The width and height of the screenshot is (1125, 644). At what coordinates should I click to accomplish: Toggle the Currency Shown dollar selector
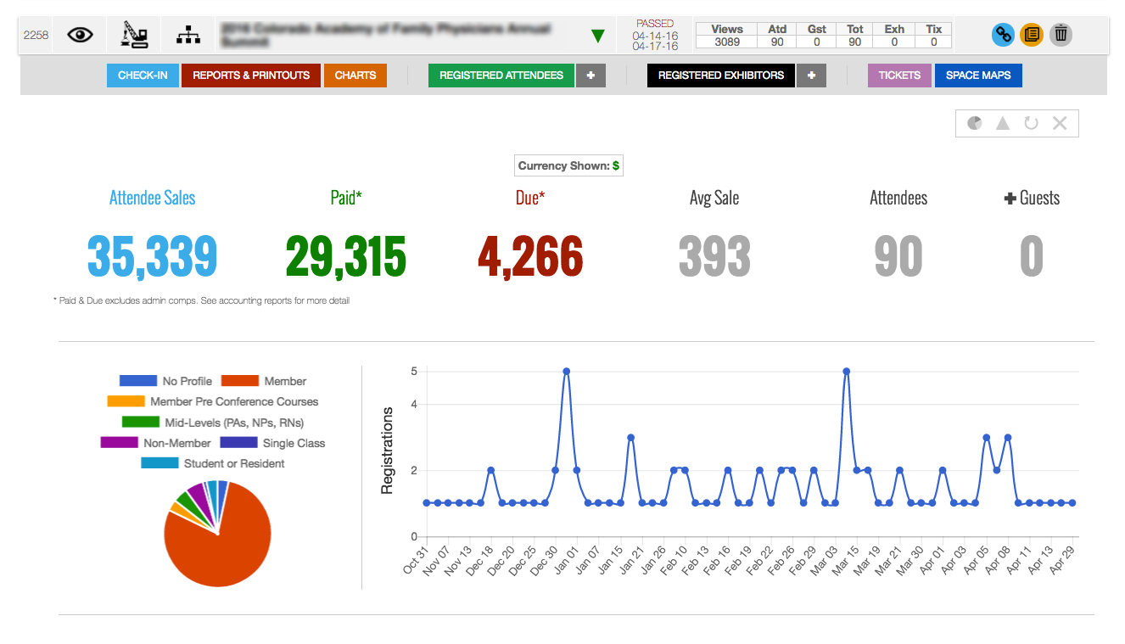tap(568, 165)
